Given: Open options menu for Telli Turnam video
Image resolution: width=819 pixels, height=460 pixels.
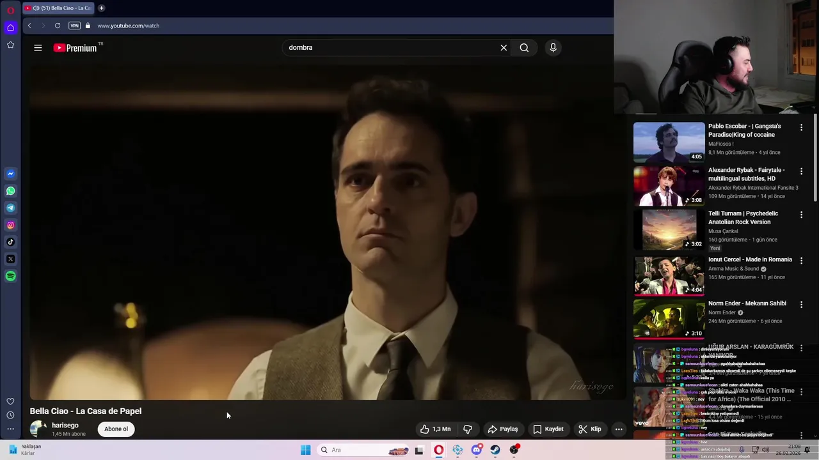Looking at the screenshot, I should point(801,215).
